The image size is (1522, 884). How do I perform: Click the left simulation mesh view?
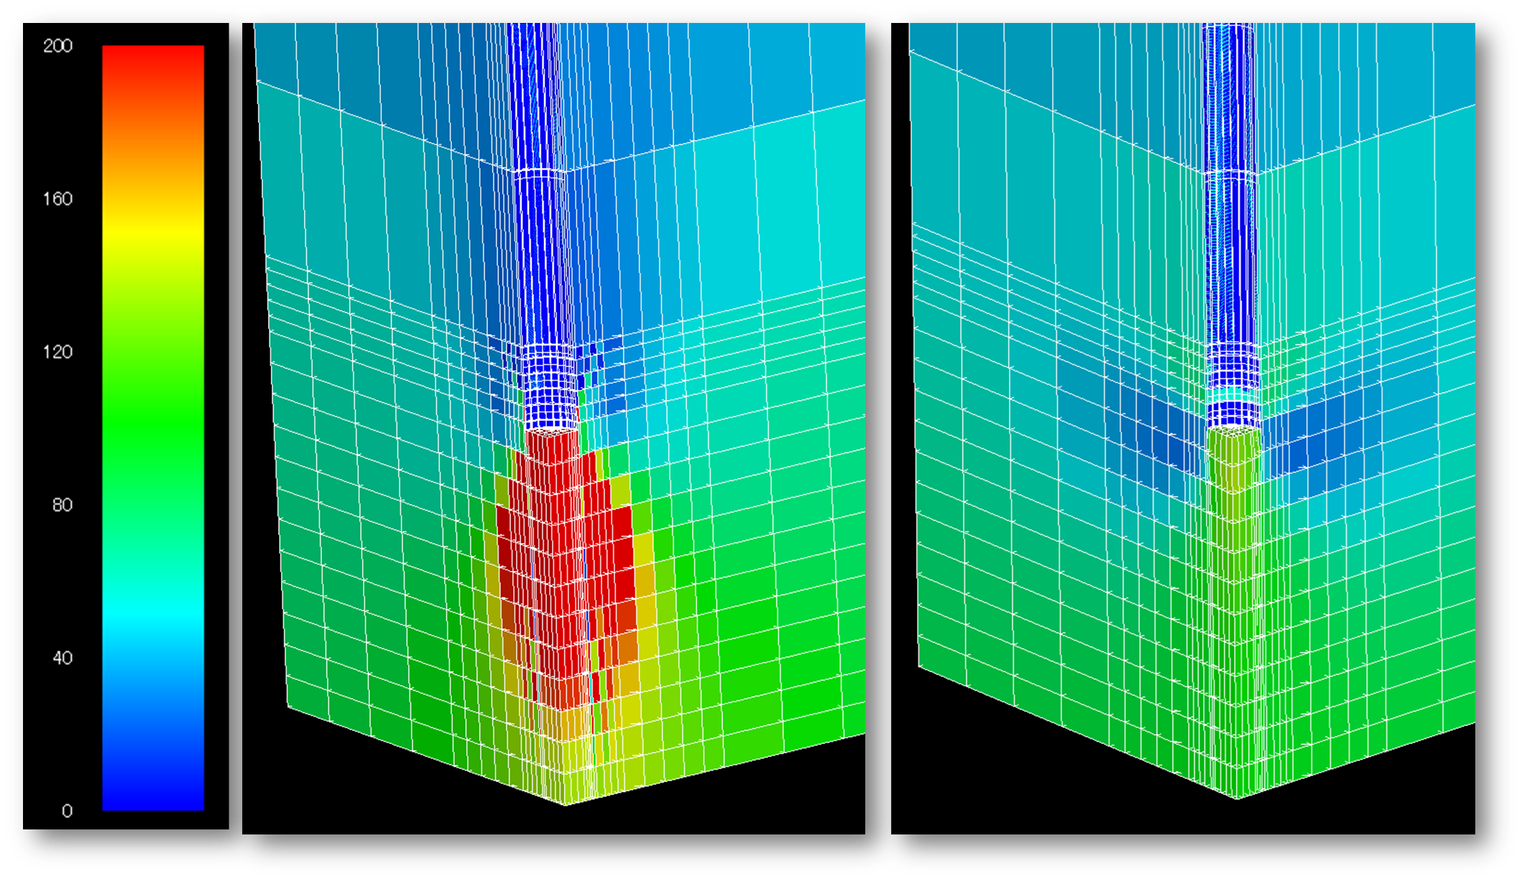click(553, 428)
